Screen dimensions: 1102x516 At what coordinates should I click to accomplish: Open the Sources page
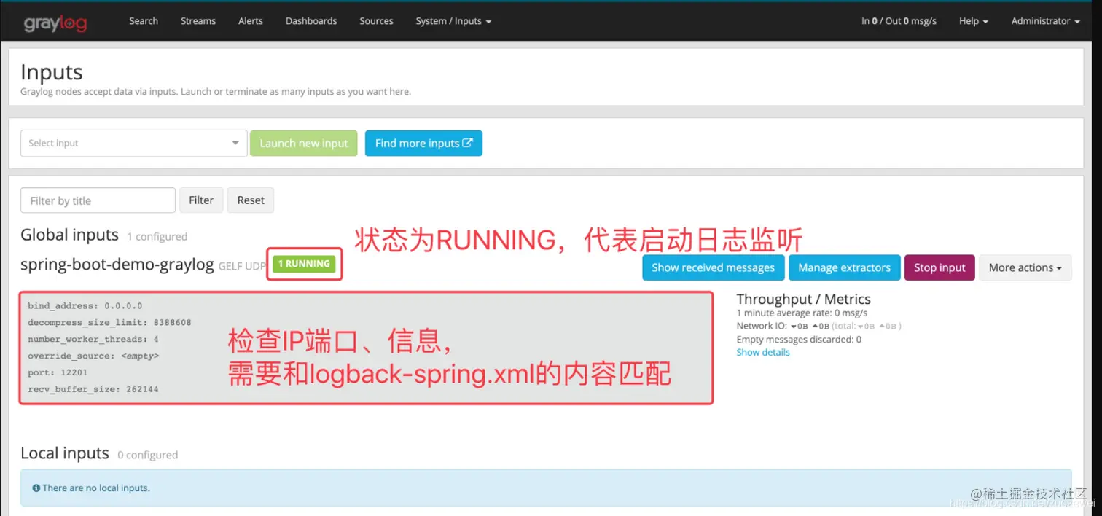376,21
